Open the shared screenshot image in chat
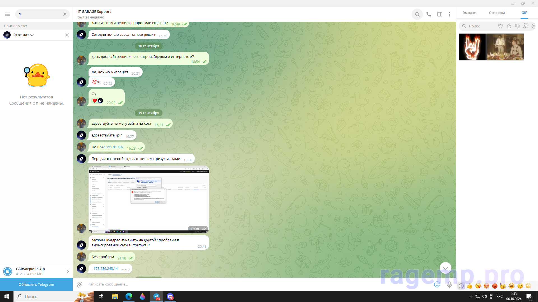Image resolution: width=538 pixels, height=302 pixels. click(149, 199)
